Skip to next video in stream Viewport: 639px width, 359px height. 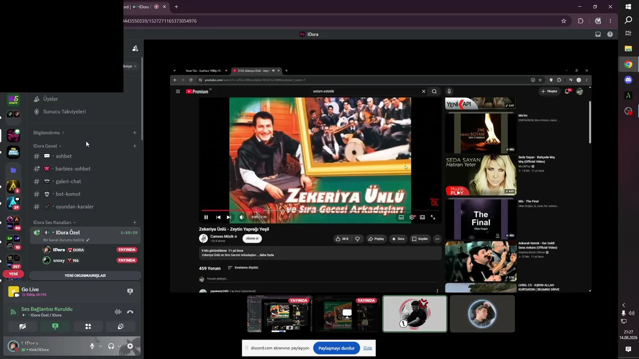[x=229, y=217]
